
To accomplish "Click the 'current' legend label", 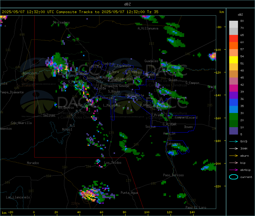I will pyautogui.click(x=246, y=177).
